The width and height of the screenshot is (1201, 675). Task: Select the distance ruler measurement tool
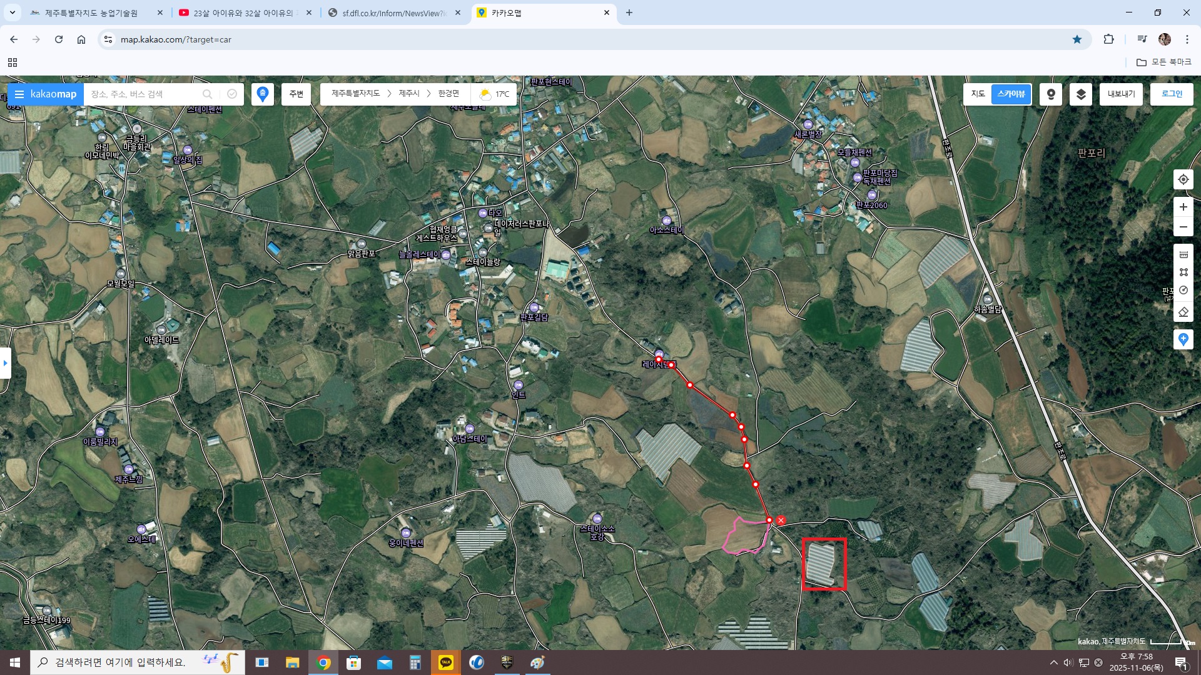tap(1183, 254)
